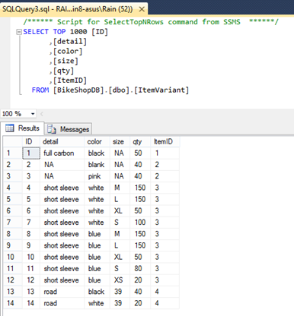Click [BikeShopDB] in the FROM clause

78,90
